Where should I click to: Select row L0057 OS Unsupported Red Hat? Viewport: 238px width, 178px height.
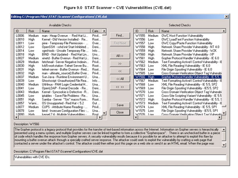click(x=58, y=103)
